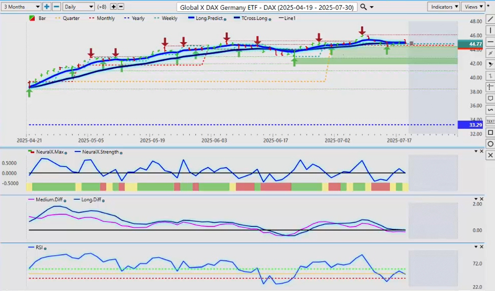
Task: Click the blue plus zoom-in button
Action: pos(46,7)
